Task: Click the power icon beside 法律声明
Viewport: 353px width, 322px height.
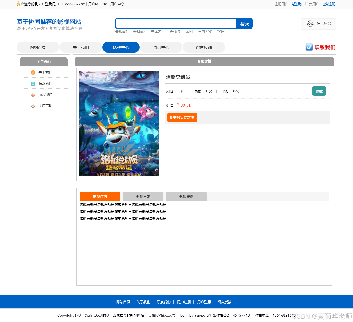Action: pos(33,106)
